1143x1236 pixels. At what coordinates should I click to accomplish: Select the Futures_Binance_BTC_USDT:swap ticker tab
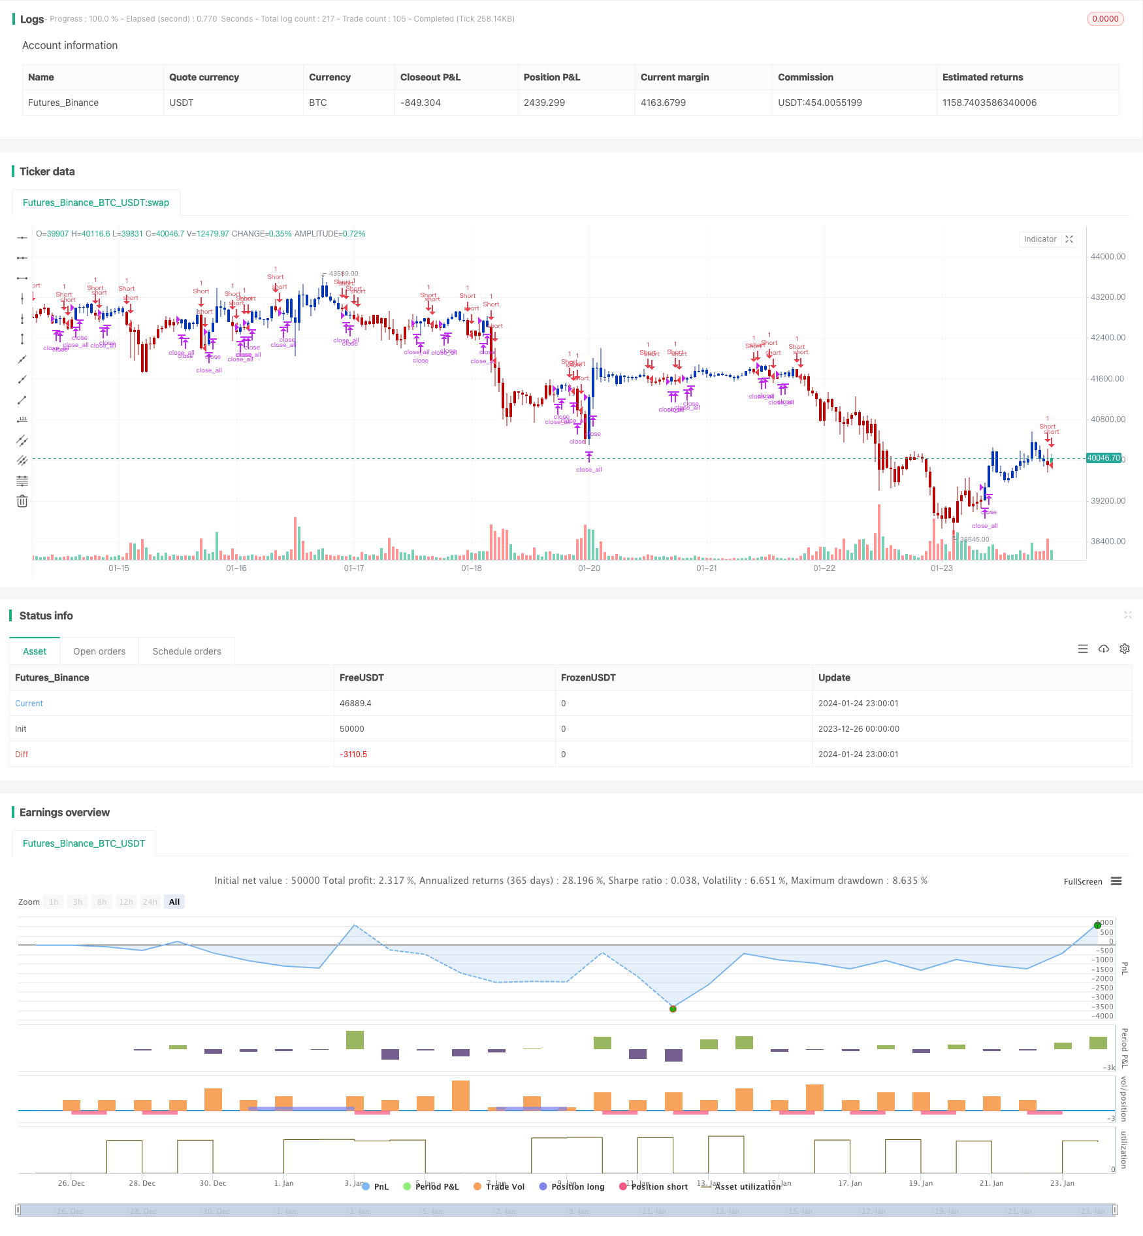pyautogui.click(x=96, y=203)
